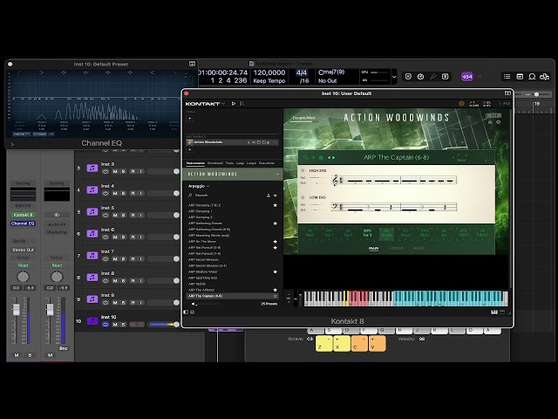Screen dimensions: 558x419
Task: Click the Kontakt warning indicator icon
Action: (x=461, y=104)
